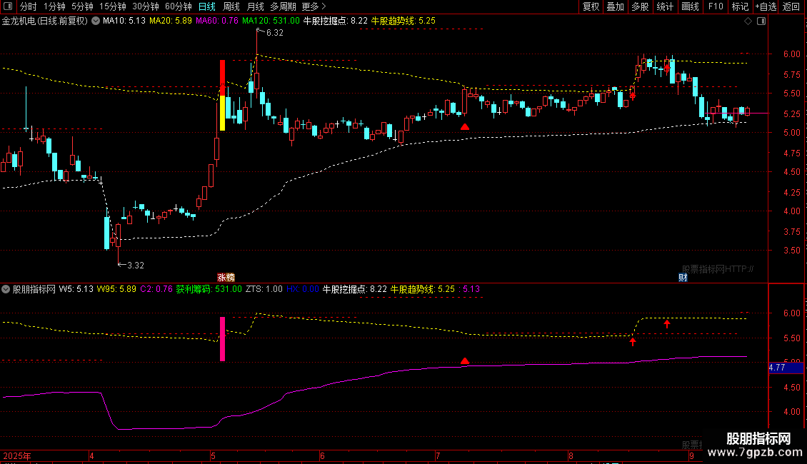This screenshot has height=464, width=807.
Task: Open the 多股 multi-stock view
Action: 640,6
